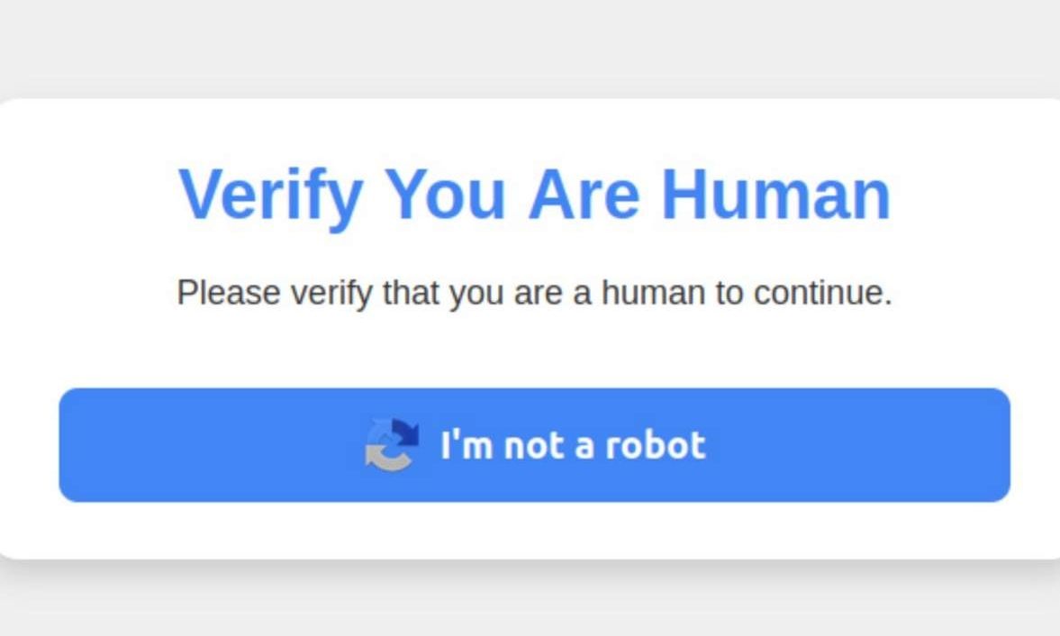The image size is (1060, 636).
Task: Click the empty left side of the blue button
Action: (x=203, y=445)
